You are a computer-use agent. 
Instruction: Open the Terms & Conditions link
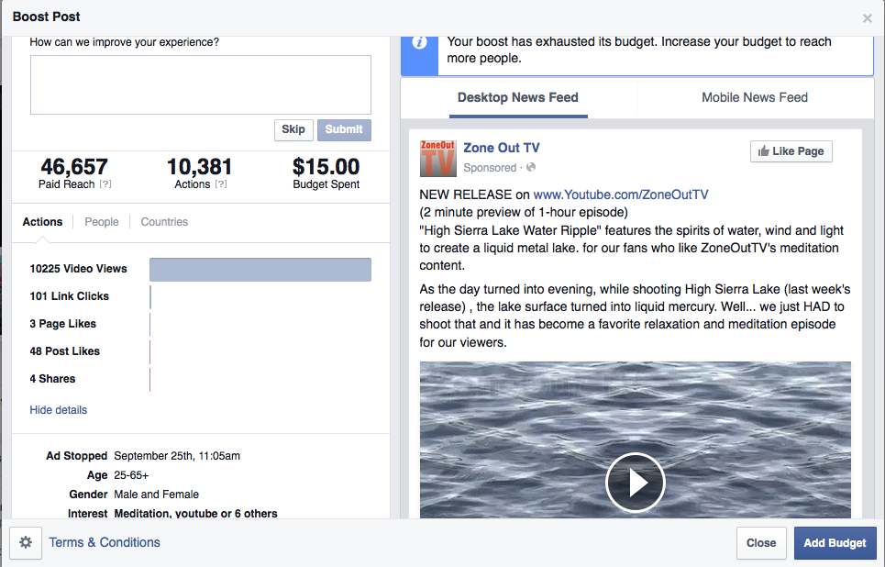105,542
